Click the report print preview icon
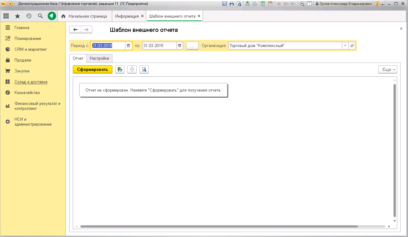 coord(144,70)
